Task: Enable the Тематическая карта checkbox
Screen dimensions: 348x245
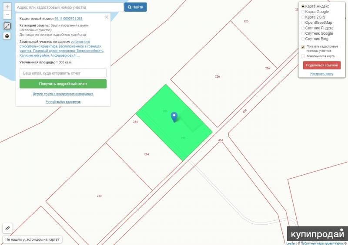Action: point(303,56)
